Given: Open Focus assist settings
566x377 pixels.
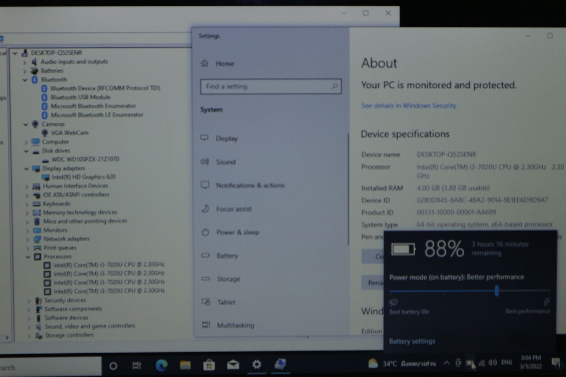Looking at the screenshot, I should pos(234,209).
